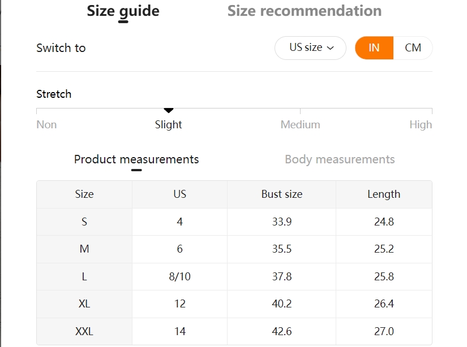This screenshot has width=467, height=347.
Task: Select the XXL size row
Action: [x=234, y=331]
